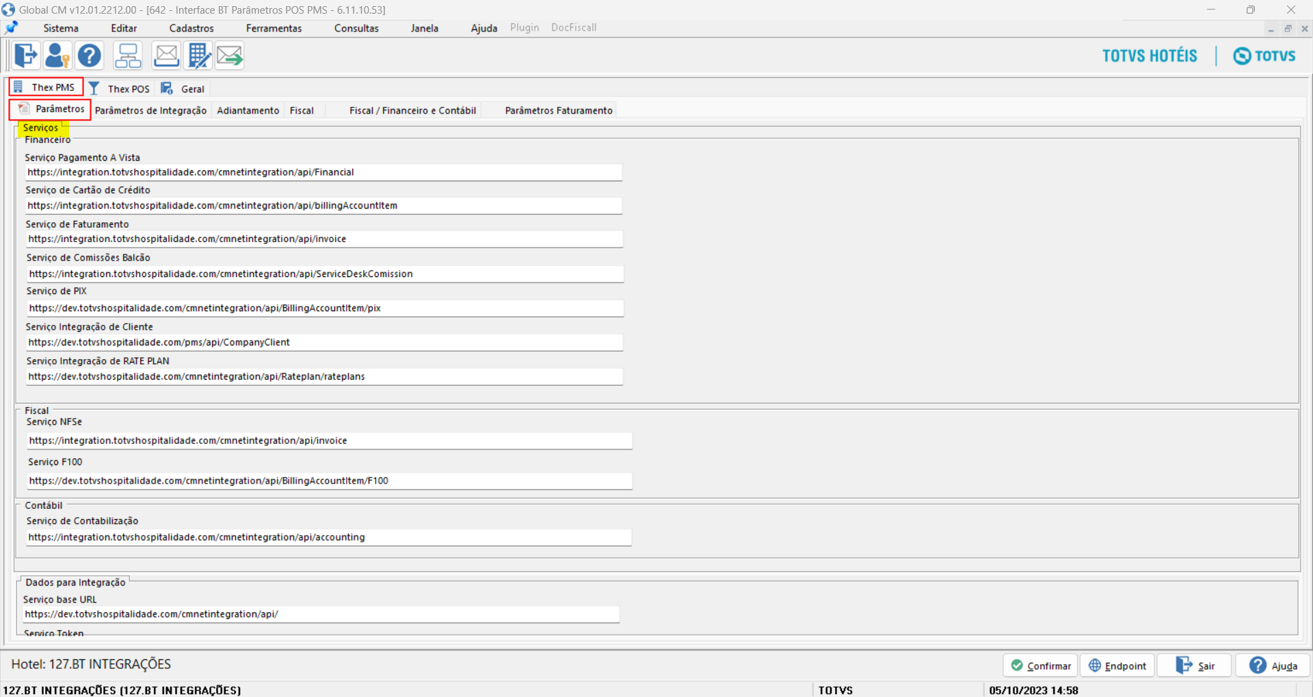Click the Serviço de Contabilização URL field
Viewport: 1313px width, 697px height.
pos(329,537)
